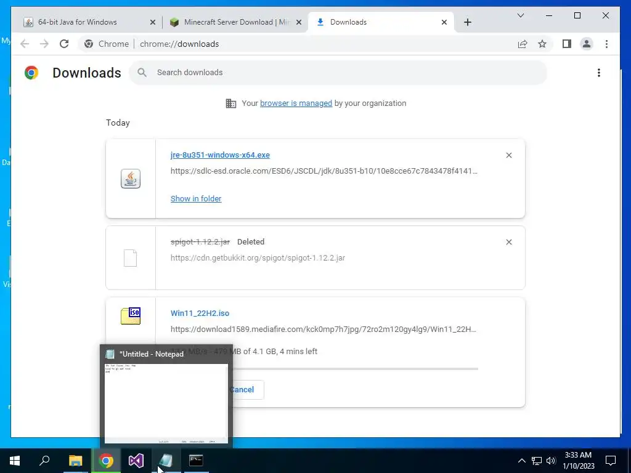
Task: Close the Downloads tab
Action: click(444, 22)
